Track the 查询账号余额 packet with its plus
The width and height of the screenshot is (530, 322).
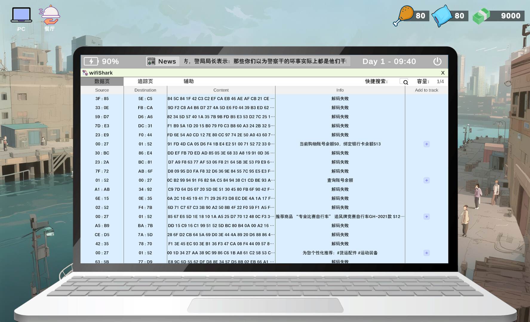coord(426,180)
